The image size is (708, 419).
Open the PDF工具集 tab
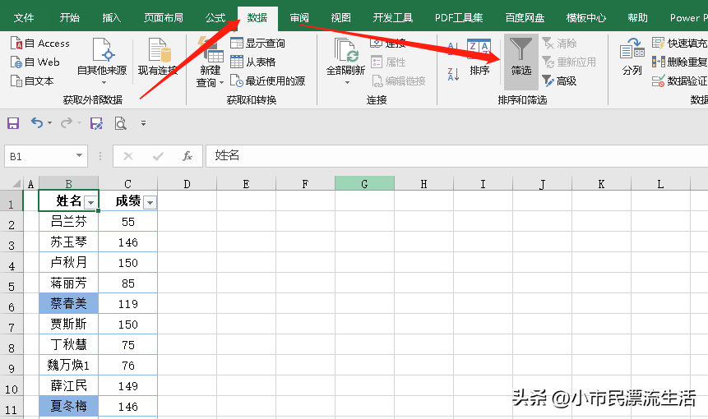[x=459, y=18]
